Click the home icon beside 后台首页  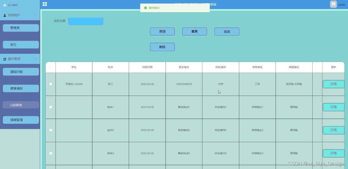[x=5, y=5]
